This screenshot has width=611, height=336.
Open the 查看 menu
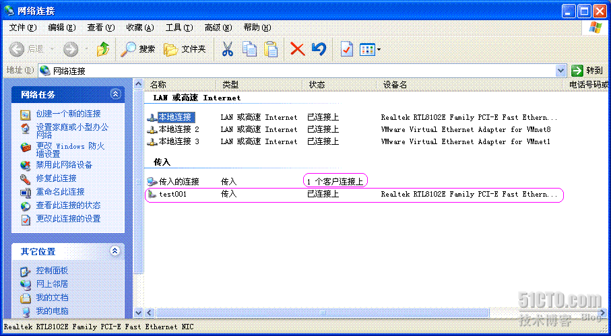(x=101, y=28)
